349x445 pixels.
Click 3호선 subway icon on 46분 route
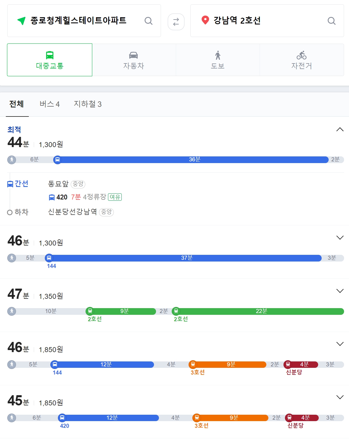pos(193,364)
